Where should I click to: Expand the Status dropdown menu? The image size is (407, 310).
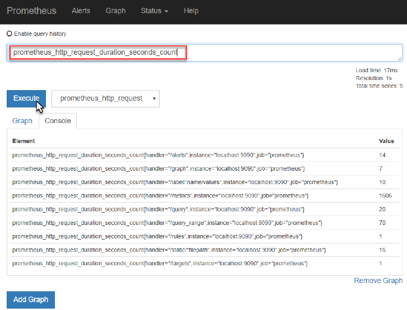point(155,11)
